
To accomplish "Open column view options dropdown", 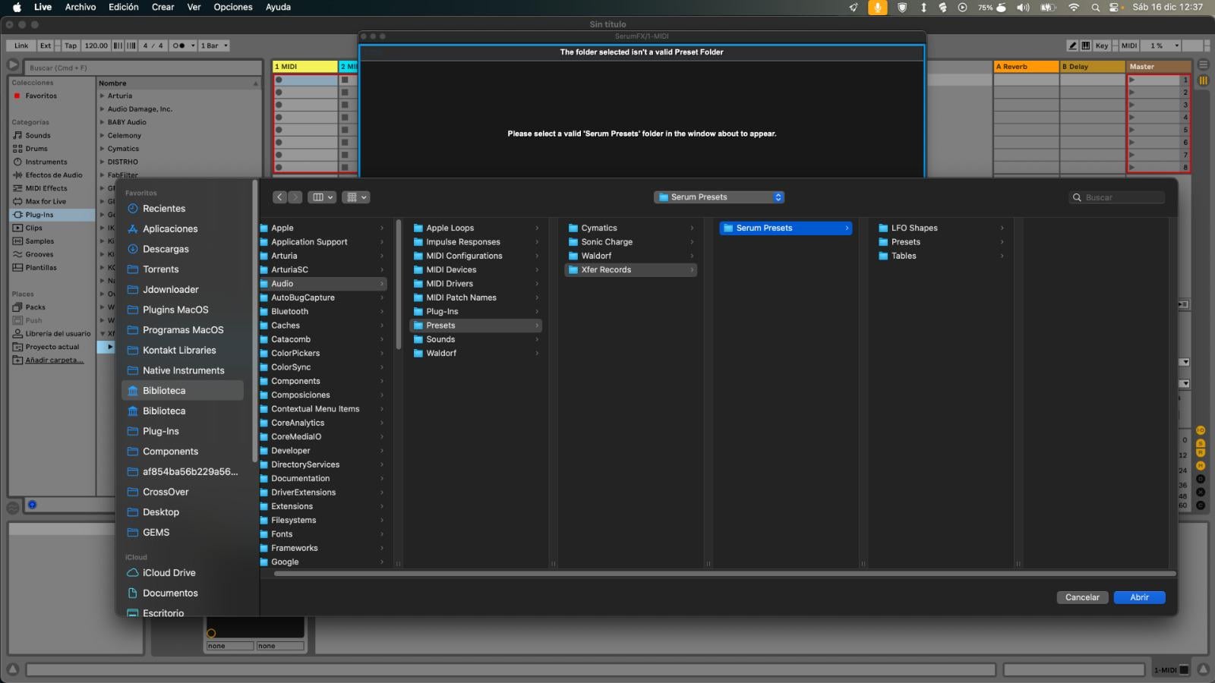I will tap(323, 197).
